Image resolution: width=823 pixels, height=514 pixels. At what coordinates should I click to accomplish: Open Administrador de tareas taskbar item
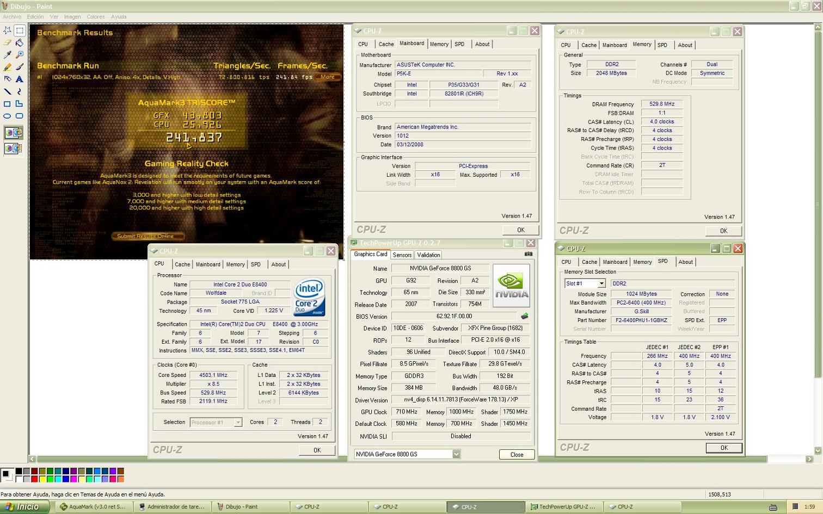[x=172, y=507]
